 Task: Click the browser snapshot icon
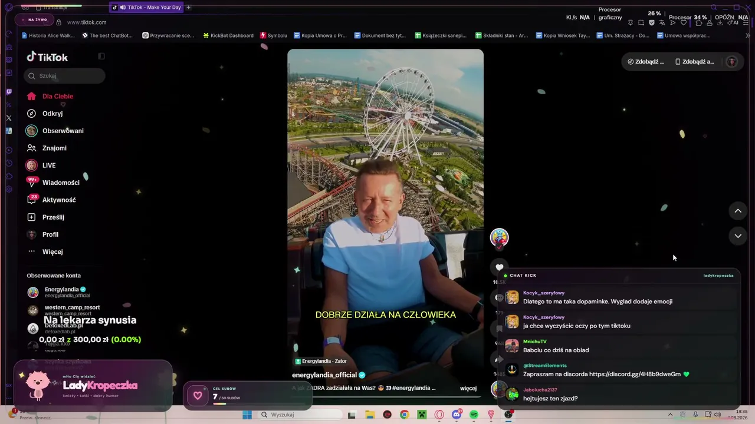click(641, 22)
